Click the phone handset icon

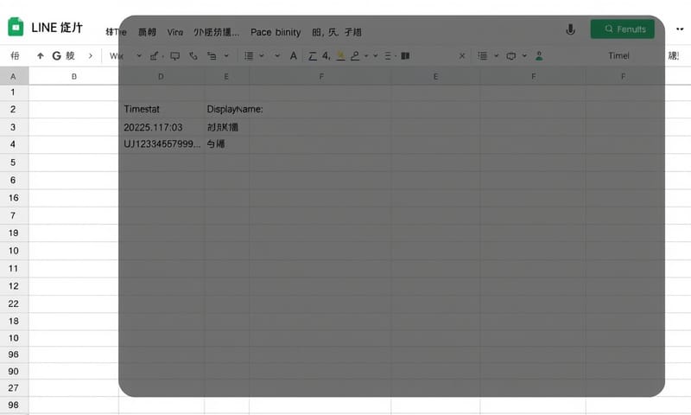point(193,56)
